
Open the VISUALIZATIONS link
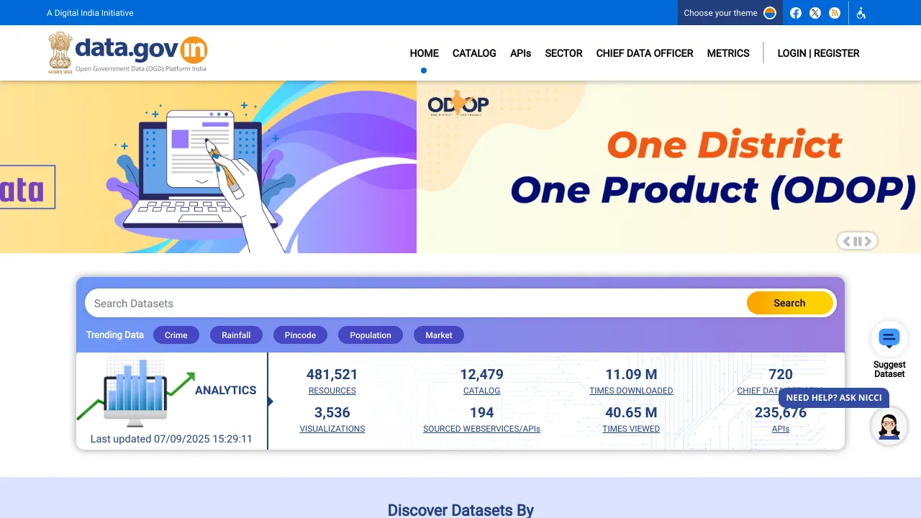(332, 429)
